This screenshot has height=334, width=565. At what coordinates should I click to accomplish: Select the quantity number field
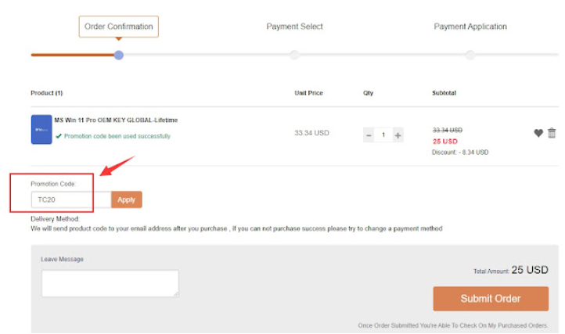pyautogui.click(x=383, y=135)
